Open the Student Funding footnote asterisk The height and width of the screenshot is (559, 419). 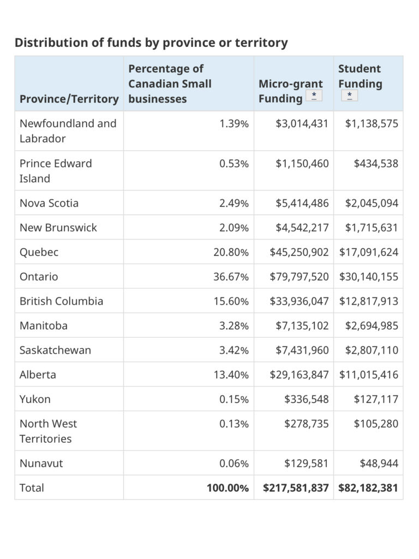pyautogui.click(x=349, y=96)
